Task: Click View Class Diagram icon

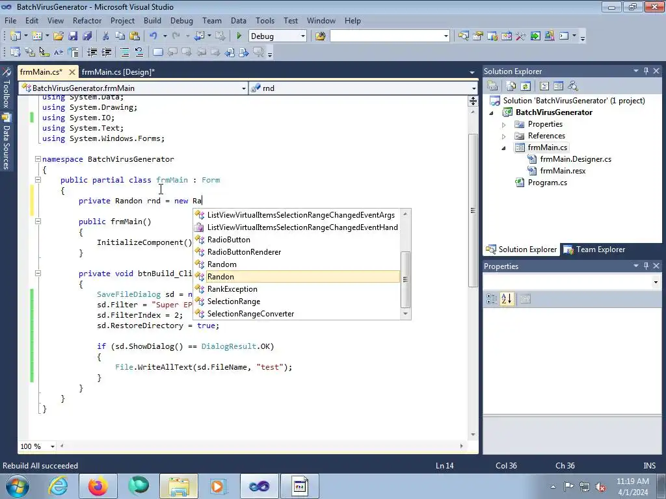Action: click(x=573, y=86)
